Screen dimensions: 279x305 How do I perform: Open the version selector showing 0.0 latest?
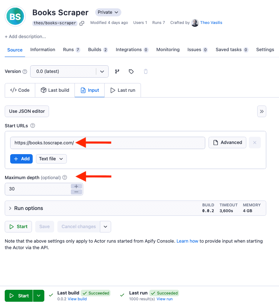(69, 71)
